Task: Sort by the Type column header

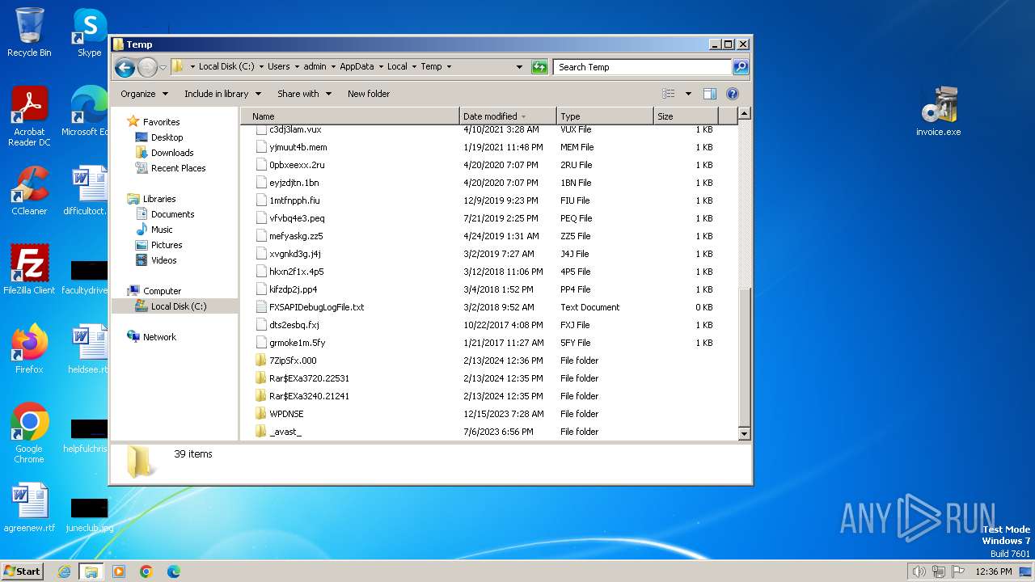Action: pyautogui.click(x=605, y=116)
